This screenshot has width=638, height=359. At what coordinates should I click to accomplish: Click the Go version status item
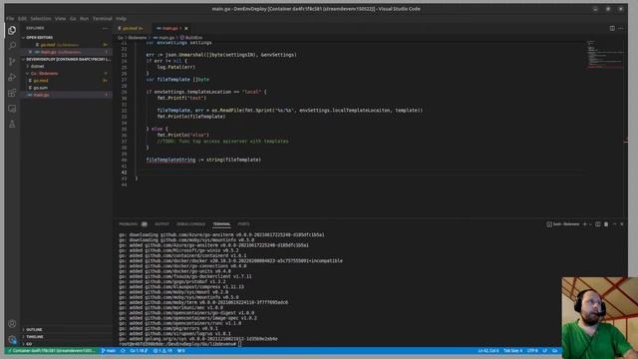pos(139,350)
